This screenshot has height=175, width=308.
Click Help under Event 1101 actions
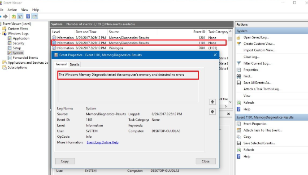(247, 157)
